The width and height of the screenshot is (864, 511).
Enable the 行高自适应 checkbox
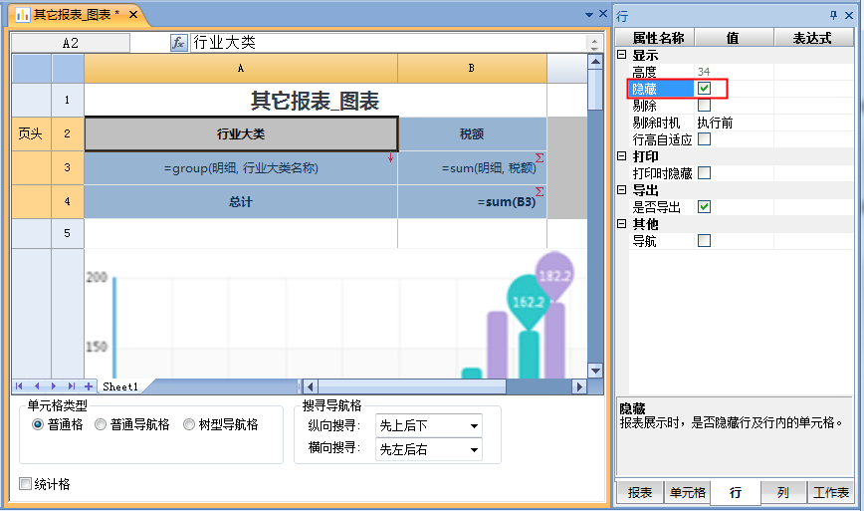704,139
